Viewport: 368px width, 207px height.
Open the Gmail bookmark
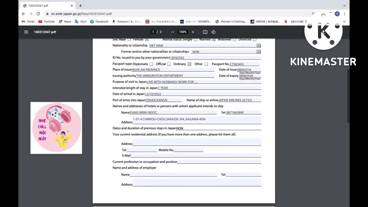click(x=28, y=22)
